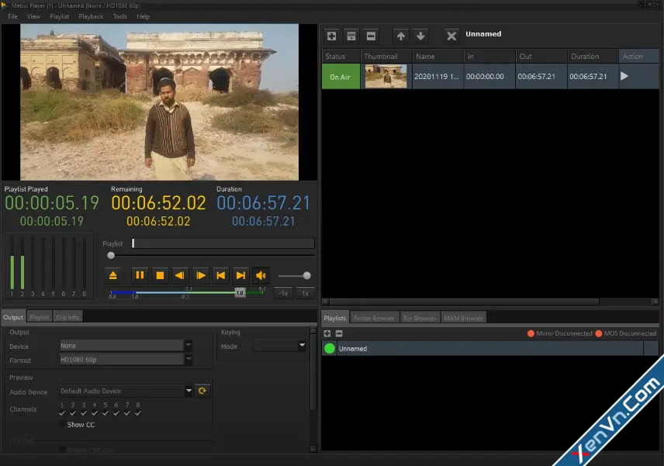Select the clip thumbnail in the playlist
Viewport: 664px width, 466px height.
386,76
